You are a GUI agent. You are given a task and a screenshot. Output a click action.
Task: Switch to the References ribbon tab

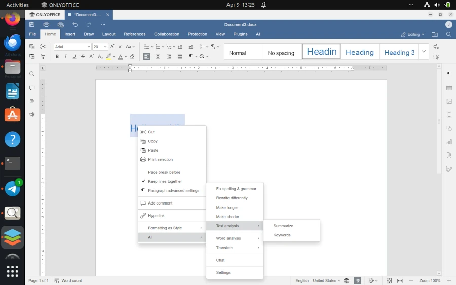click(x=134, y=34)
